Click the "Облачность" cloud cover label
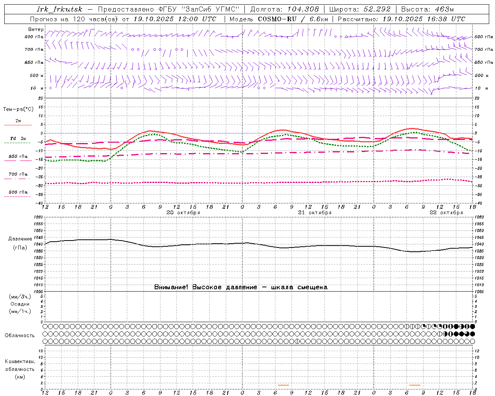 click(20, 336)
